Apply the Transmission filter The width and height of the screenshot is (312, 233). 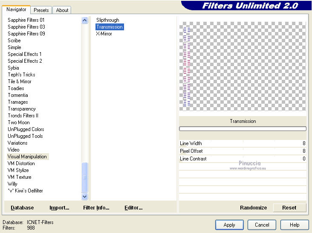[x=229, y=225]
